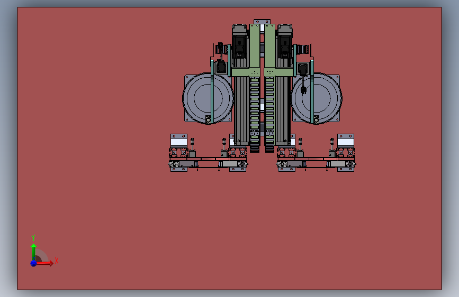Select the far-right white block on lower assembly
The height and width of the screenshot is (297, 459).
[x=346, y=142]
